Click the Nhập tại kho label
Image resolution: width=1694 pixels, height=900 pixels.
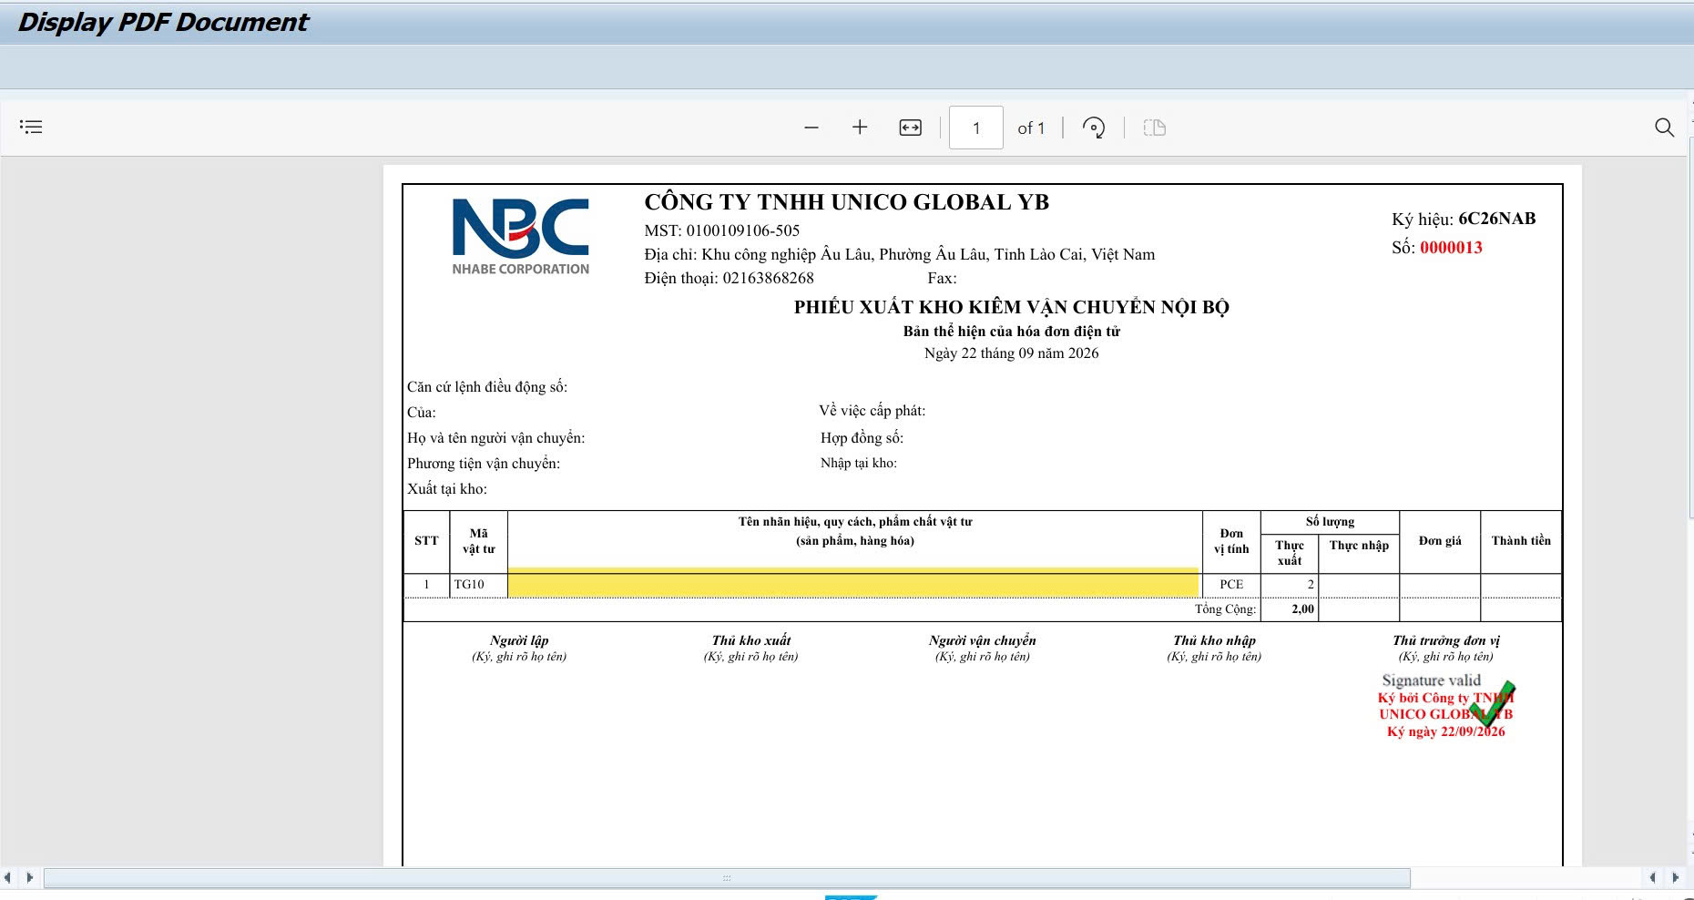pos(859,464)
